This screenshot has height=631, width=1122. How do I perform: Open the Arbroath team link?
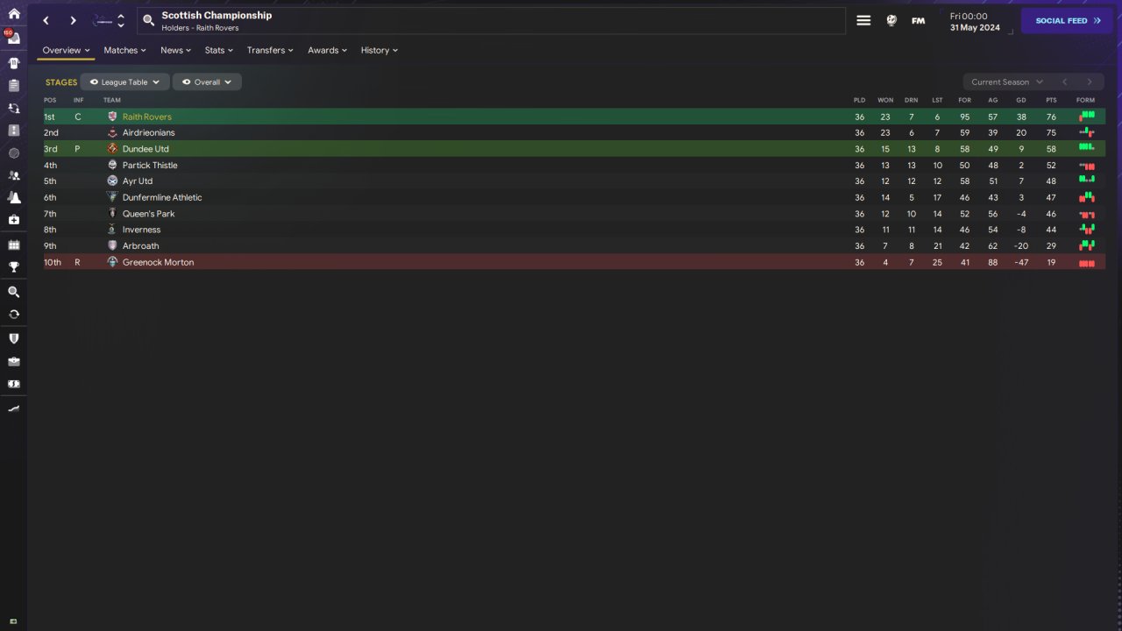(141, 245)
